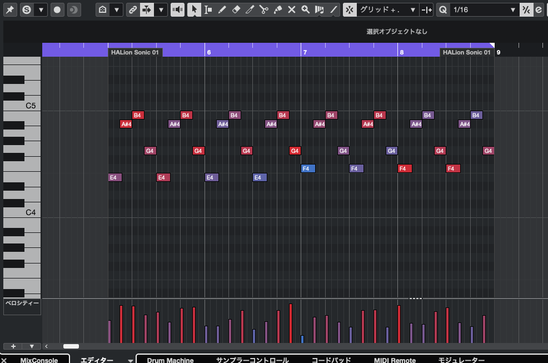Toggle Solo Editor button
The image size is (548, 363).
(26, 9)
